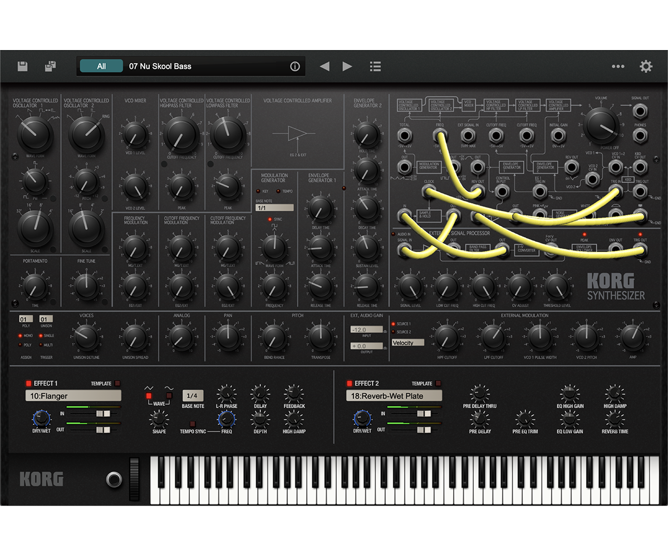668x556 pixels.
Task: Select Multi trigger mode
Action: point(41,345)
